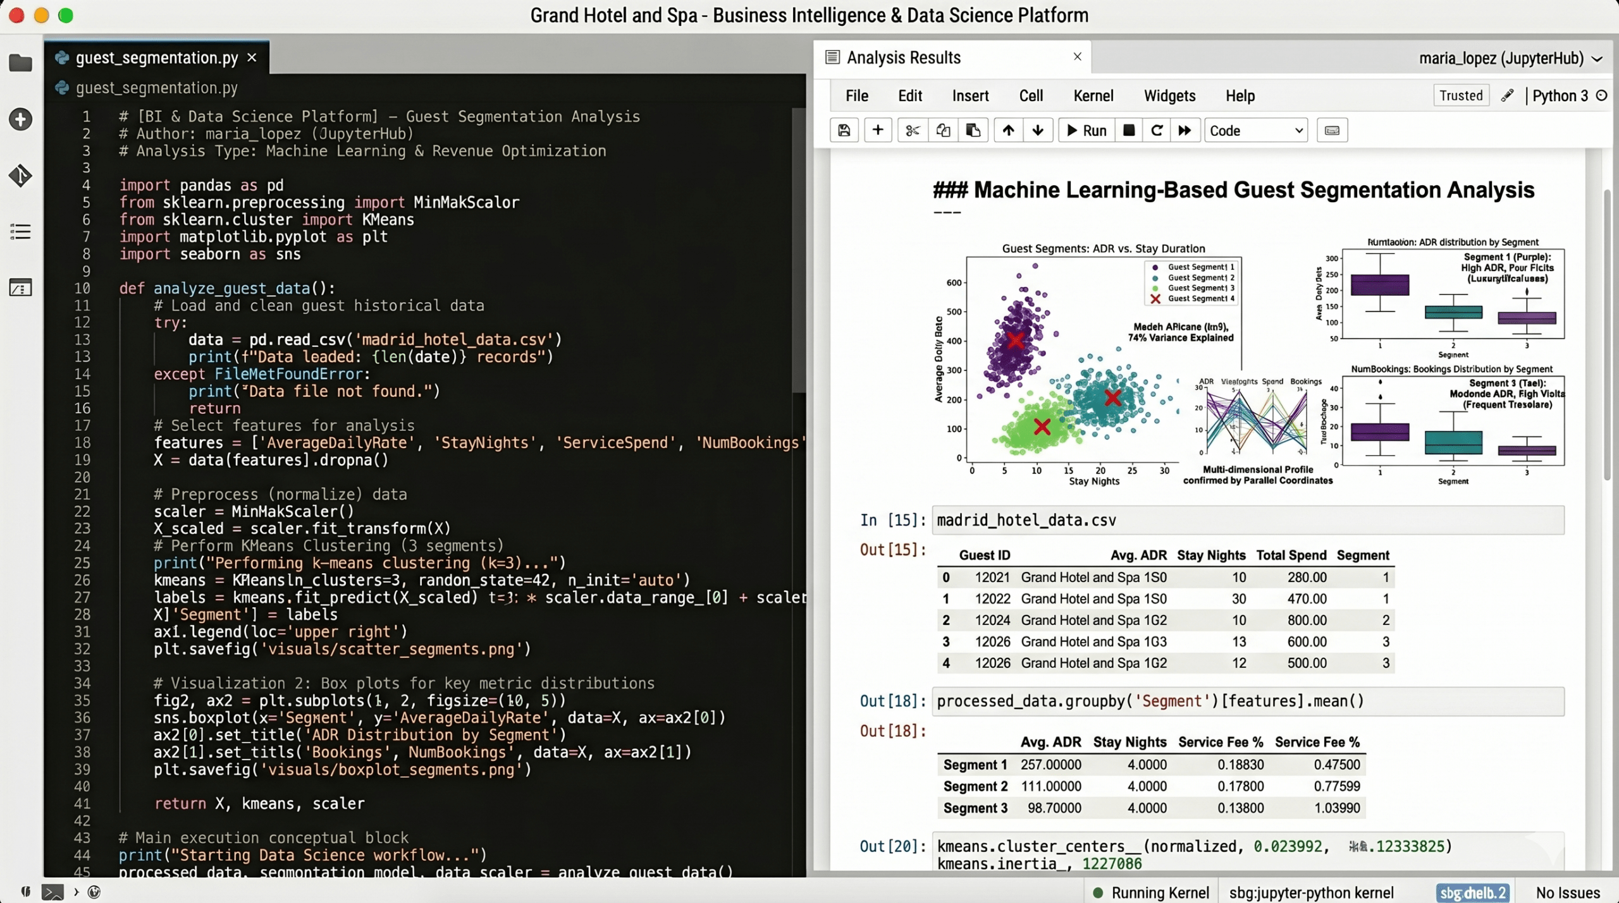Open the command palette keyboard icon
The width and height of the screenshot is (1619, 903).
tap(1332, 131)
